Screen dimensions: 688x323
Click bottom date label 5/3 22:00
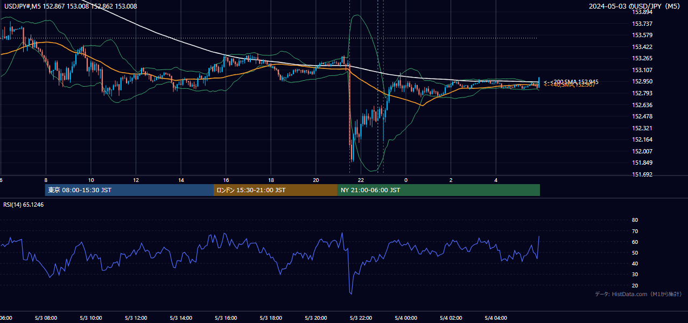361,318
